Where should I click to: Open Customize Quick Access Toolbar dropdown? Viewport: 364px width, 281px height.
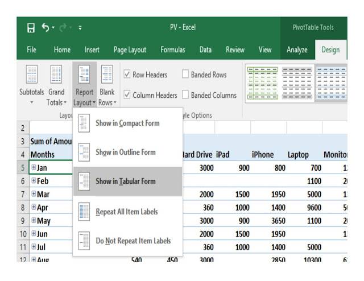tap(80, 28)
